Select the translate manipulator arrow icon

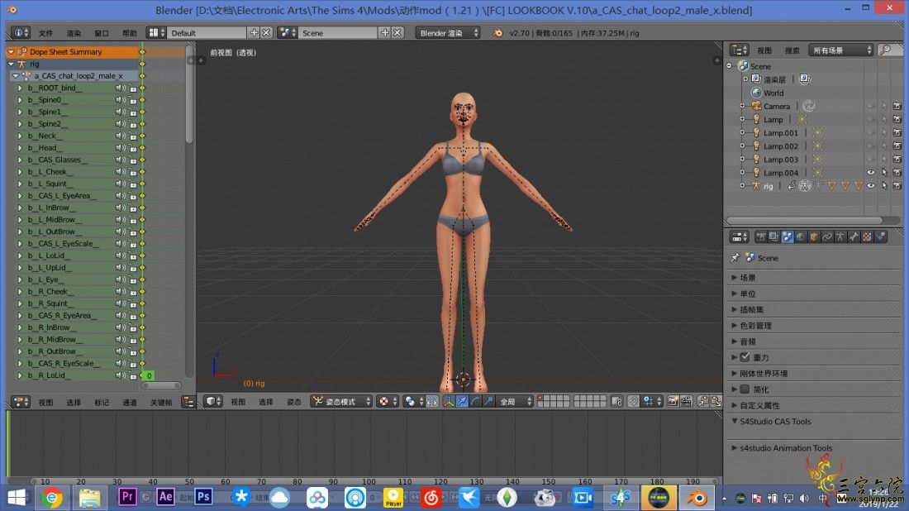coord(462,401)
